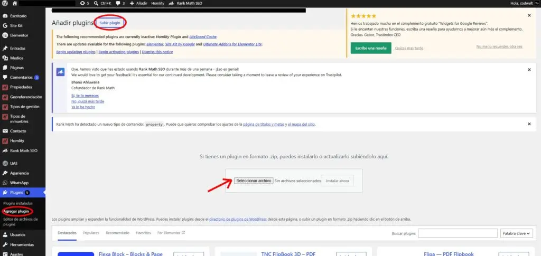Open Entradas pin icon in sidebar
Viewport: 541px width, 256px height.
5,48
